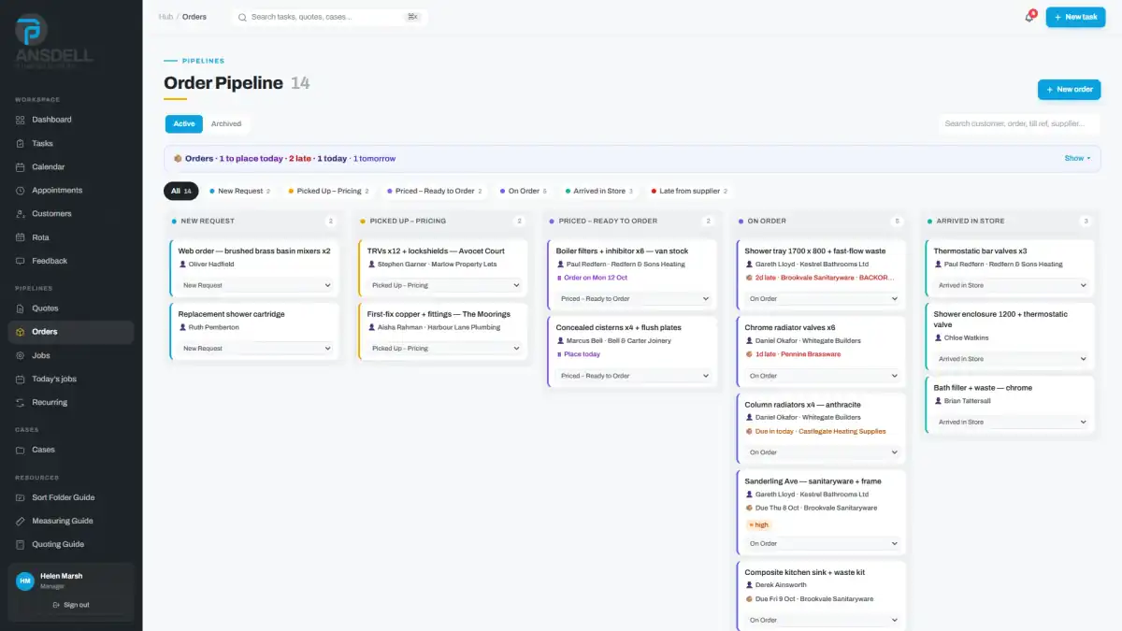Open status dropdown on Thermostatic bar valves card
The width and height of the screenshot is (1122, 631).
1011,285
